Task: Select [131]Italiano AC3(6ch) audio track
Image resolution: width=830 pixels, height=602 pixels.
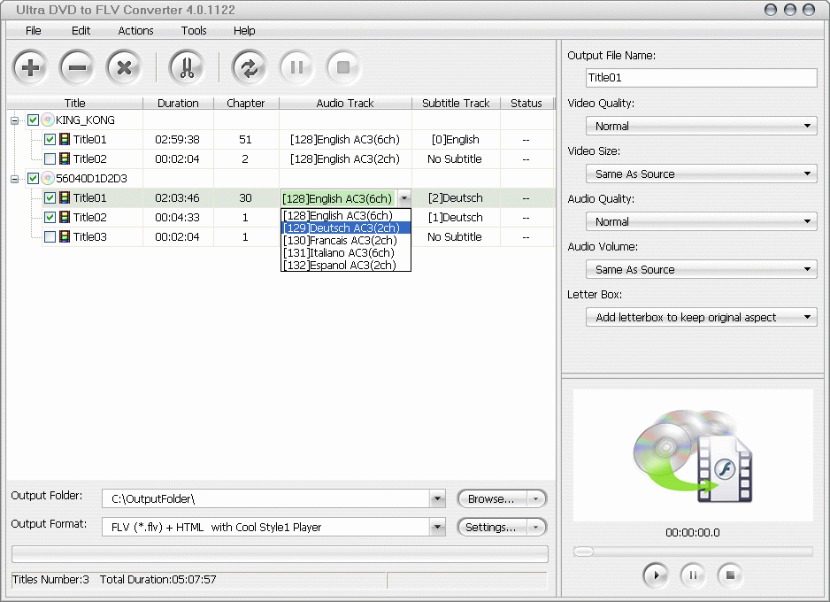Action: coord(346,253)
